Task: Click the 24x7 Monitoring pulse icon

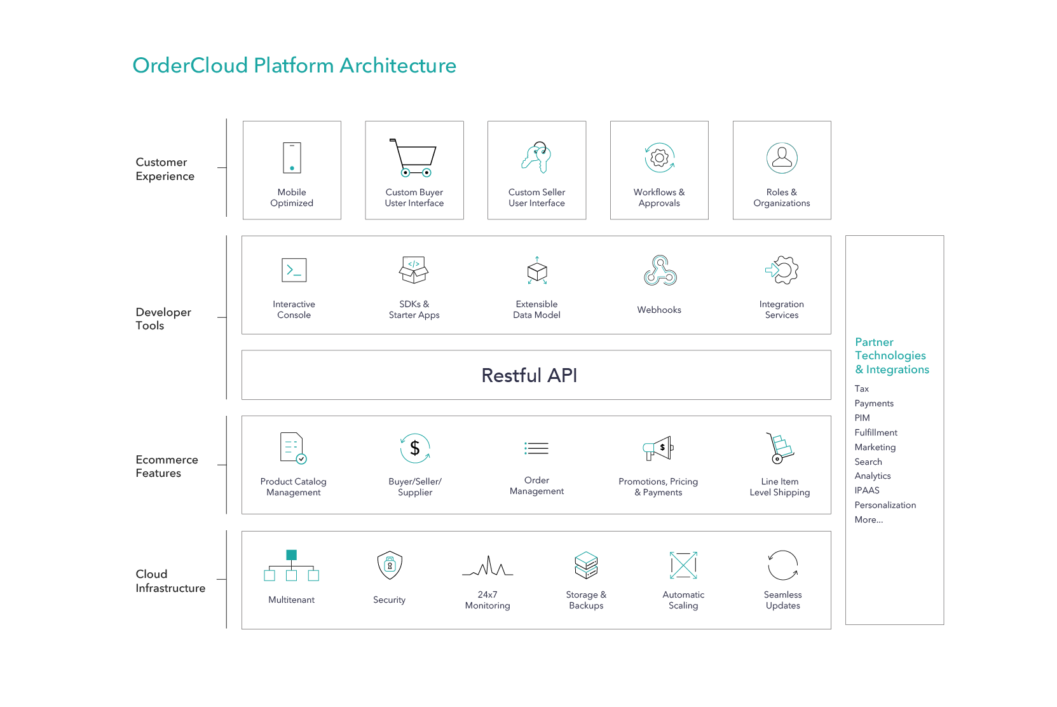Action: tap(488, 565)
